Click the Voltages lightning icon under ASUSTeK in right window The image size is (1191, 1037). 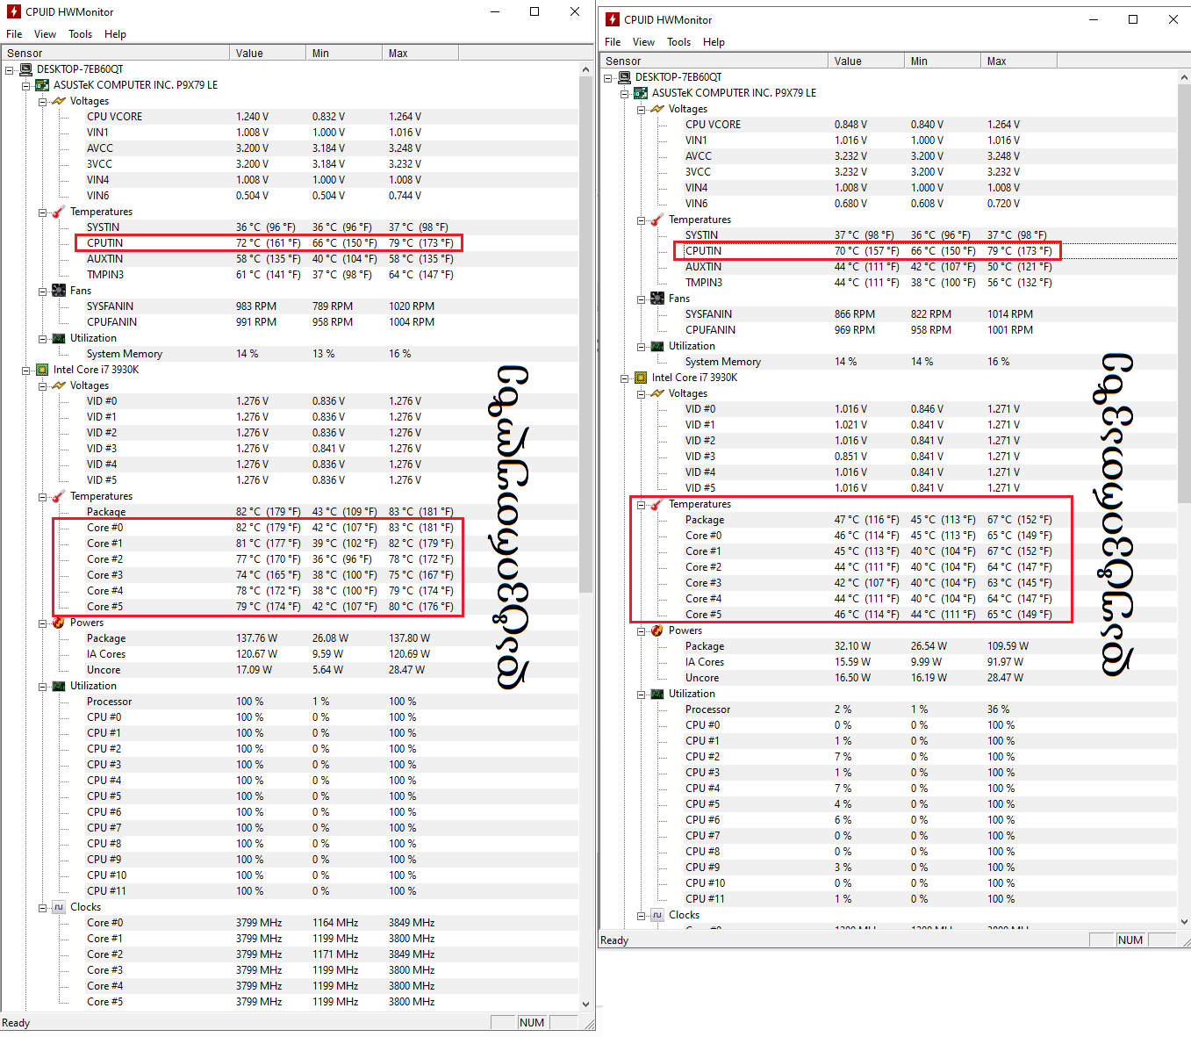(657, 109)
